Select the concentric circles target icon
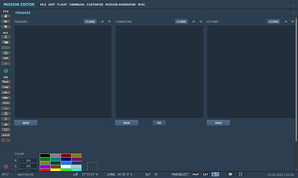298x178 pixels. 6,114
